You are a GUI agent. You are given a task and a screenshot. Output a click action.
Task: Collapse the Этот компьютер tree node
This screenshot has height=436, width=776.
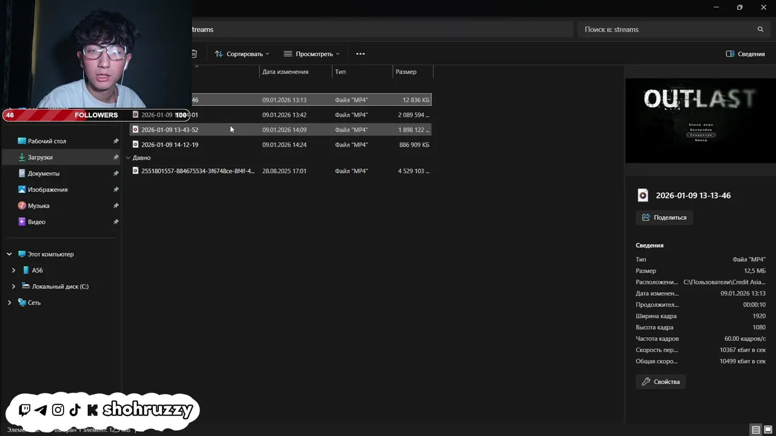9,254
